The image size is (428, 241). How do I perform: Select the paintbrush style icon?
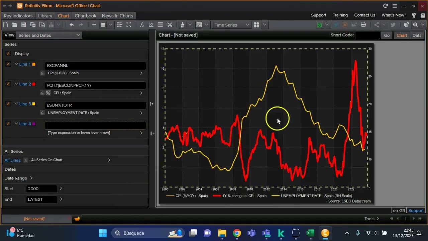182,25
